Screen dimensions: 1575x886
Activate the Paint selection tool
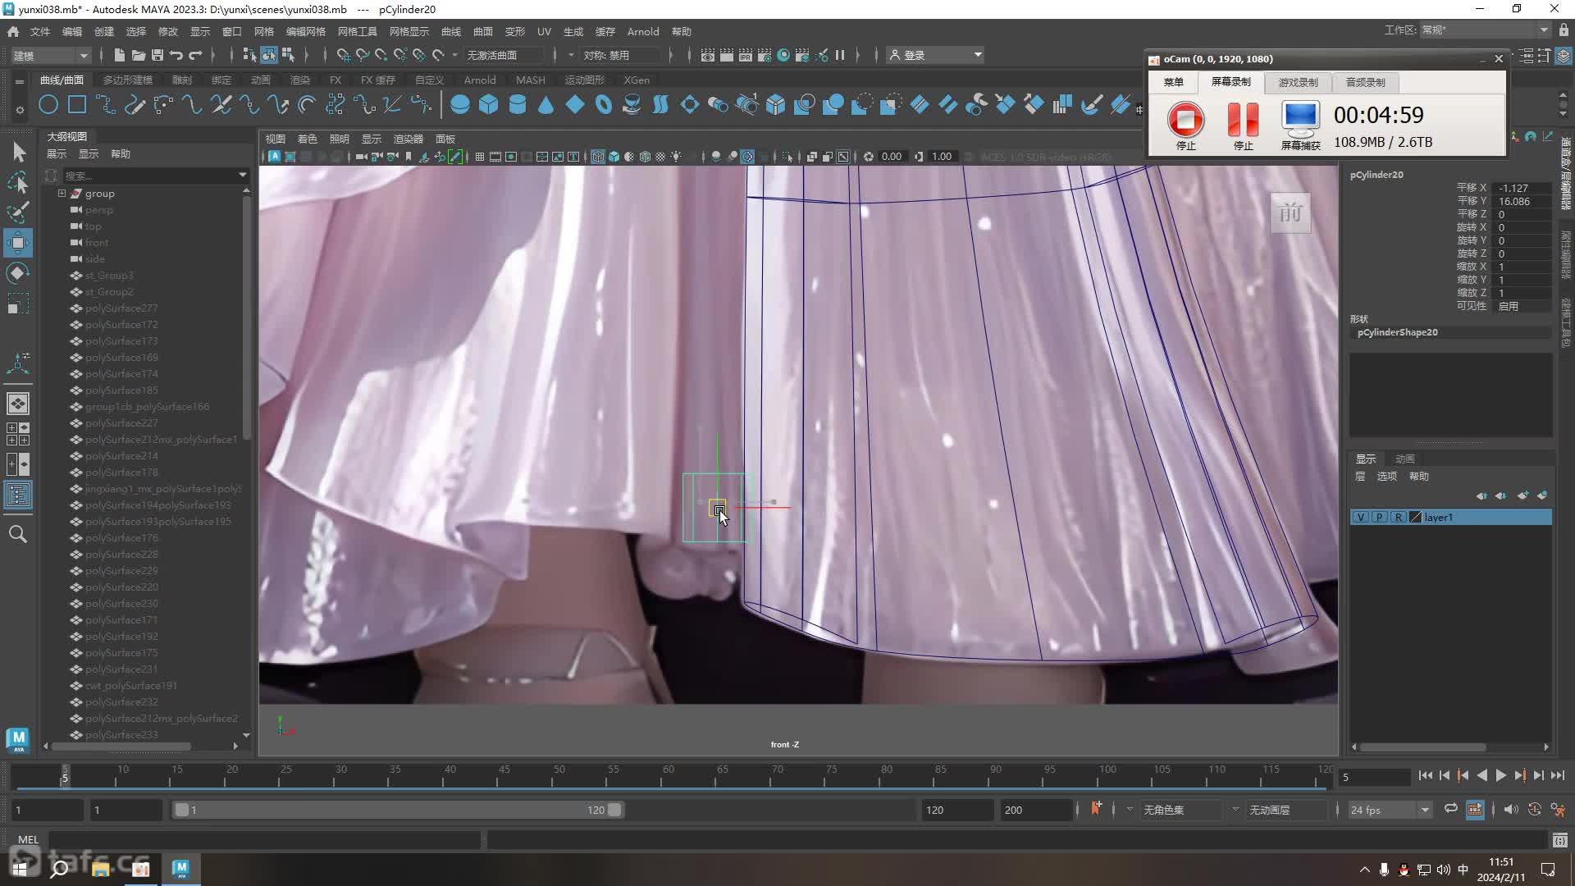[x=18, y=212]
